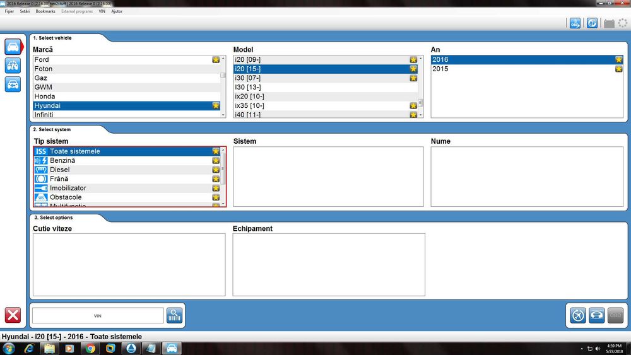Click Tip sistem list scroll up arrow
Image resolution: width=631 pixels, height=355 pixels.
click(x=223, y=150)
